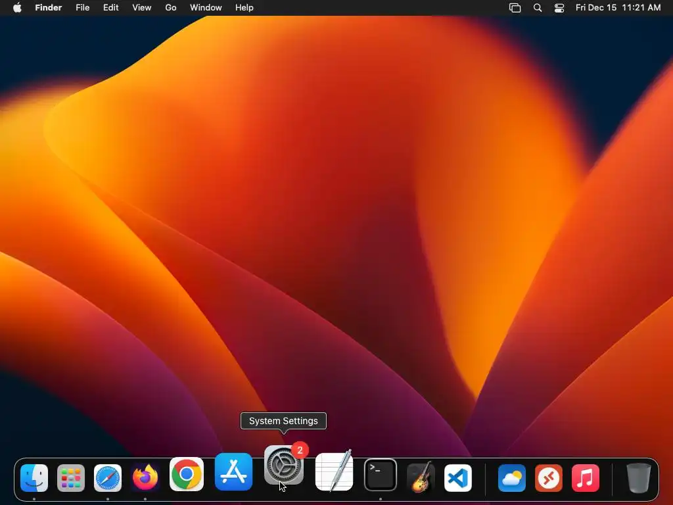Screen dimensions: 673x505
Task: Open Terminal from the Dock
Action: tap(381, 475)
